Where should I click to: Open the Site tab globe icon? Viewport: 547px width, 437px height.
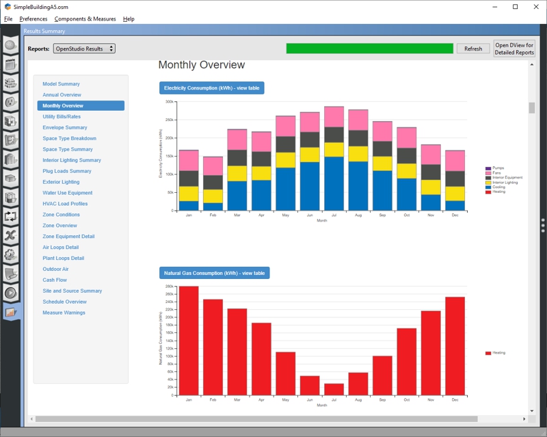click(x=10, y=47)
